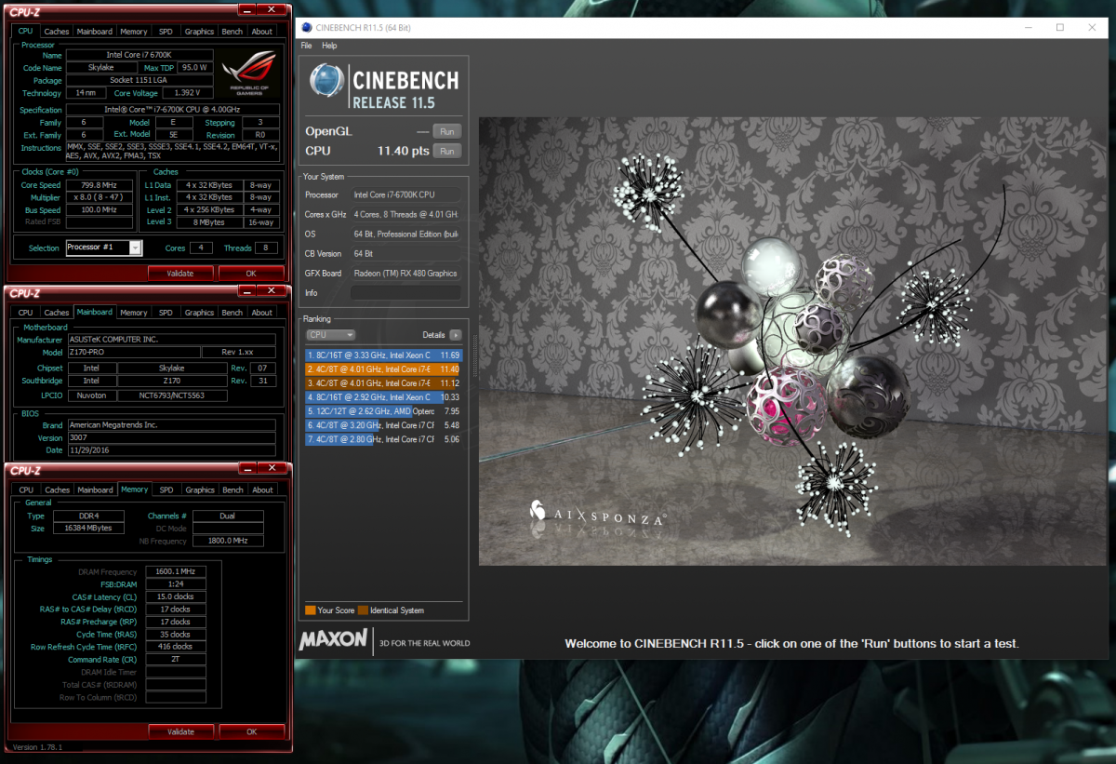Click OK in the Timings CPU-Z window
Viewport: 1116px width, 764px height.
coord(251,731)
